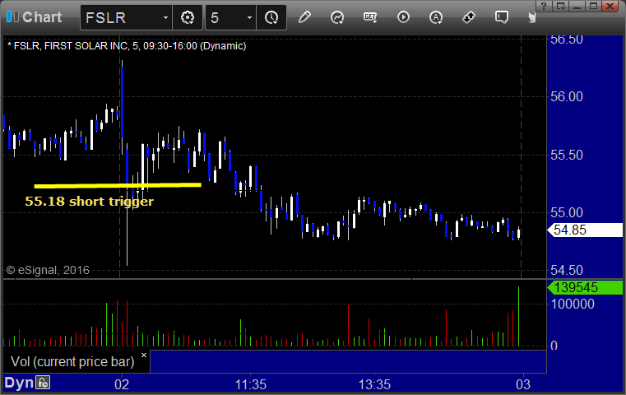Image resolution: width=626 pixels, height=395 pixels.
Task: Open the time template clock icon
Action: [x=271, y=17]
